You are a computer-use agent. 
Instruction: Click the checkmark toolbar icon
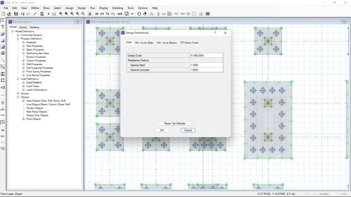click(x=133, y=14)
